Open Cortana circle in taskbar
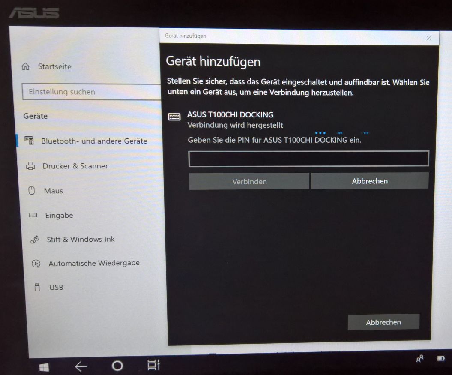 [117, 366]
